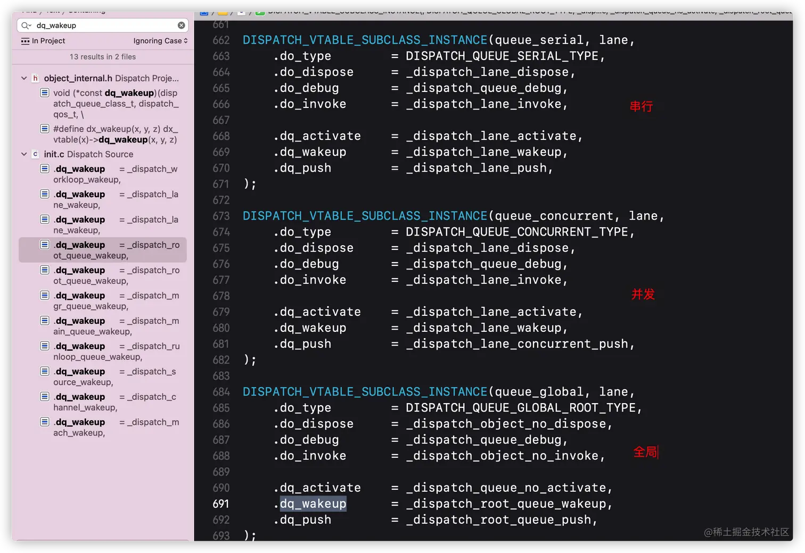
Task: Click _dispatch_object_no_dispose in the code
Action: click(x=505, y=424)
